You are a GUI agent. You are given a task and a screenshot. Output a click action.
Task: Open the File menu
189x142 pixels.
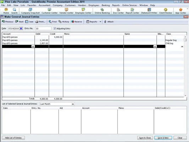pyautogui.click(x=3, y=5)
